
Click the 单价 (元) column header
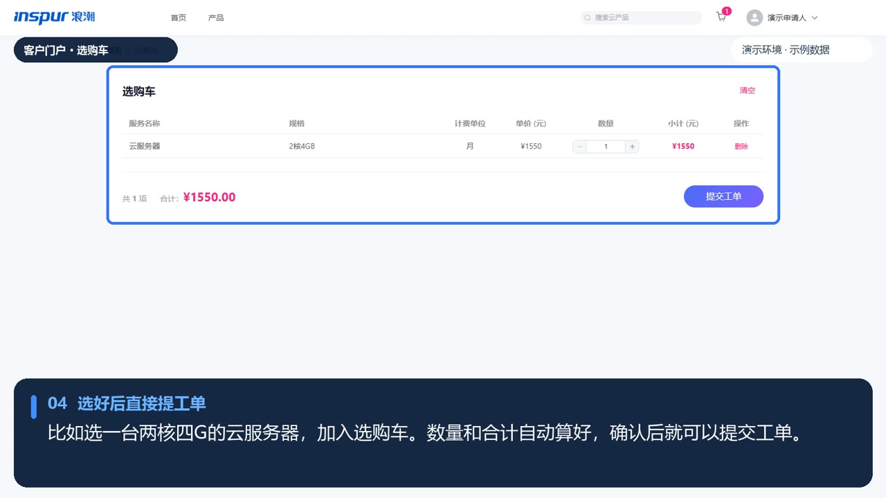[531, 124]
